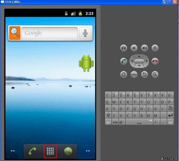Viewport: 179px width, 161px height.
Task: Tap the 3G data status icon
Action: (x=66, y=13)
